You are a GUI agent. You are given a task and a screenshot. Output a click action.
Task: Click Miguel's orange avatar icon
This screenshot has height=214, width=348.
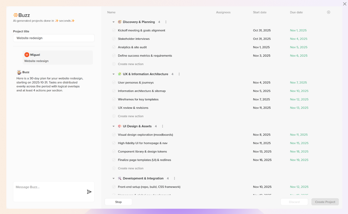tap(27, 55)
